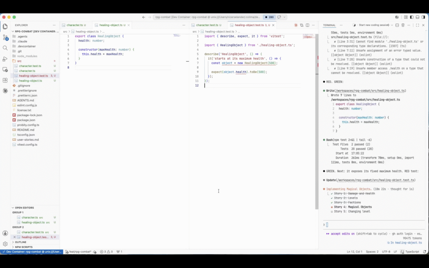Open left editor group more actions
The height and width of the screenshot is (268, 429).
coord(184,25)
